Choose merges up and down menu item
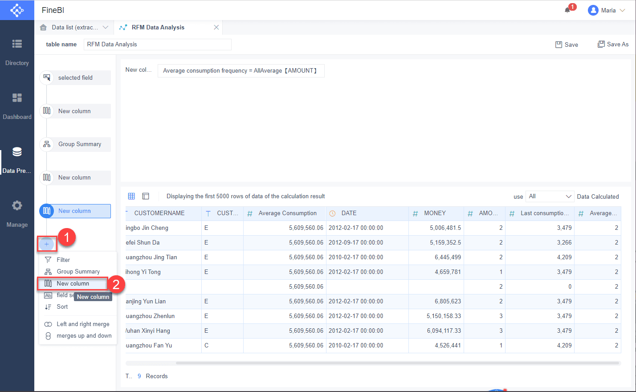636x392 pixels. pos(77,335)
